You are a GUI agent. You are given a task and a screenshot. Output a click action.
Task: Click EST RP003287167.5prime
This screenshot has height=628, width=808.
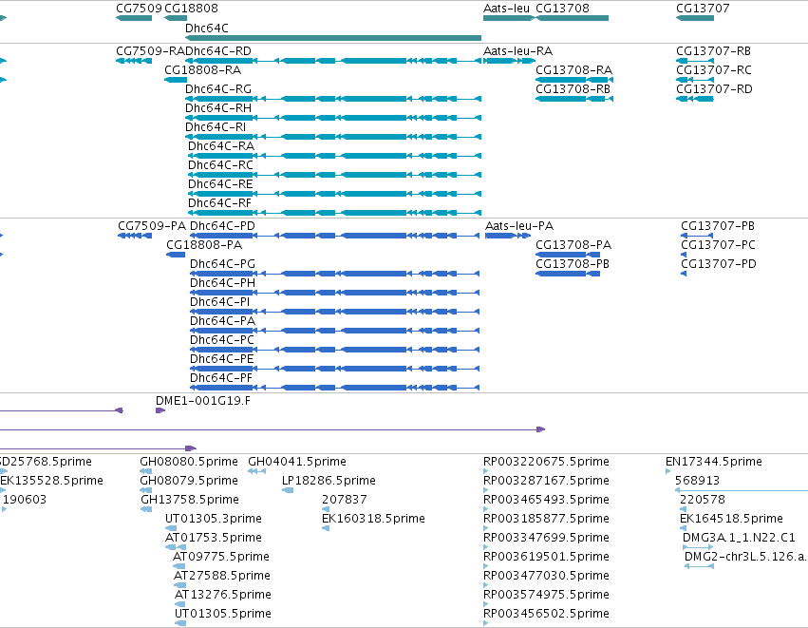[x=546, y=481]
